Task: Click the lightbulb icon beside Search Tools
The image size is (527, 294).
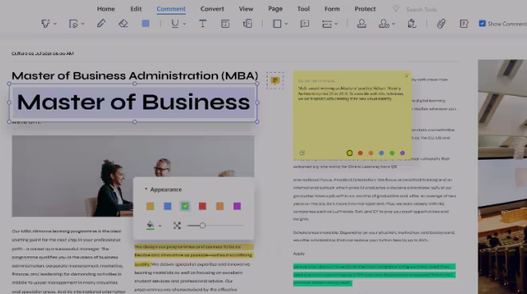Action: click(396, 9)
